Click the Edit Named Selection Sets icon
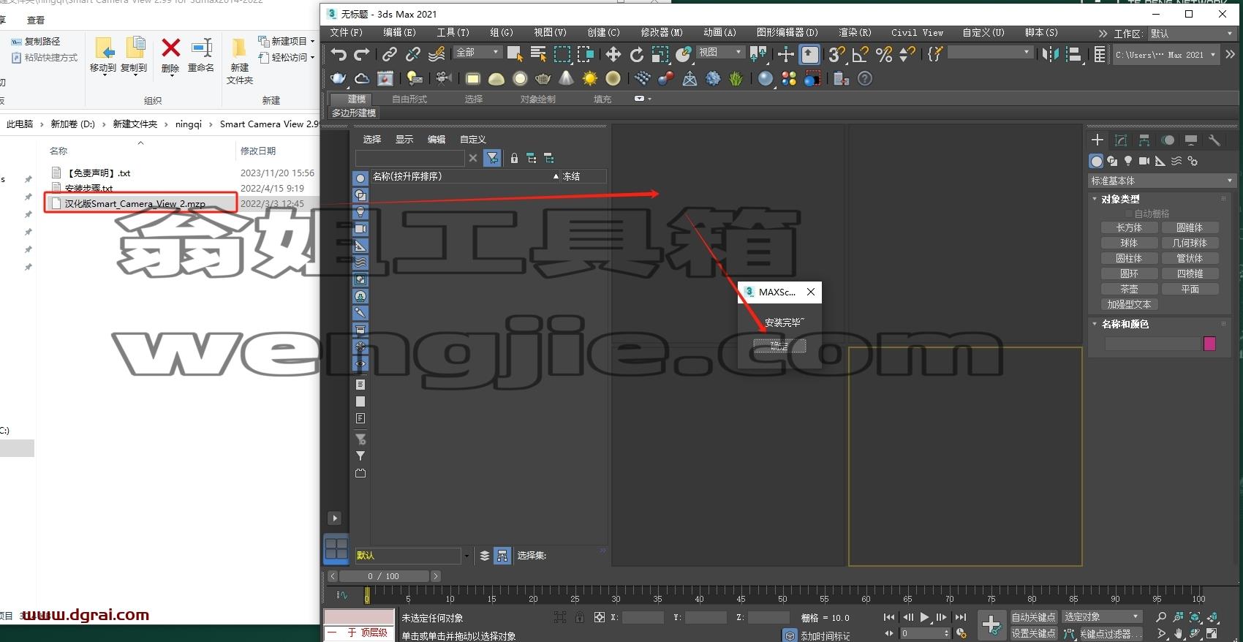The height and width of the screenshot is (642, 1243). [x=934, y=54]
